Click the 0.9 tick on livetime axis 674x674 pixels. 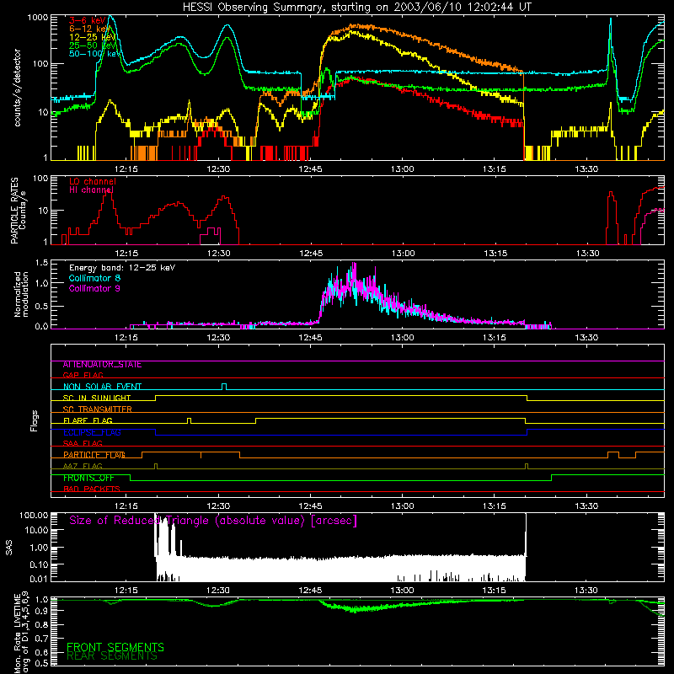43,612
